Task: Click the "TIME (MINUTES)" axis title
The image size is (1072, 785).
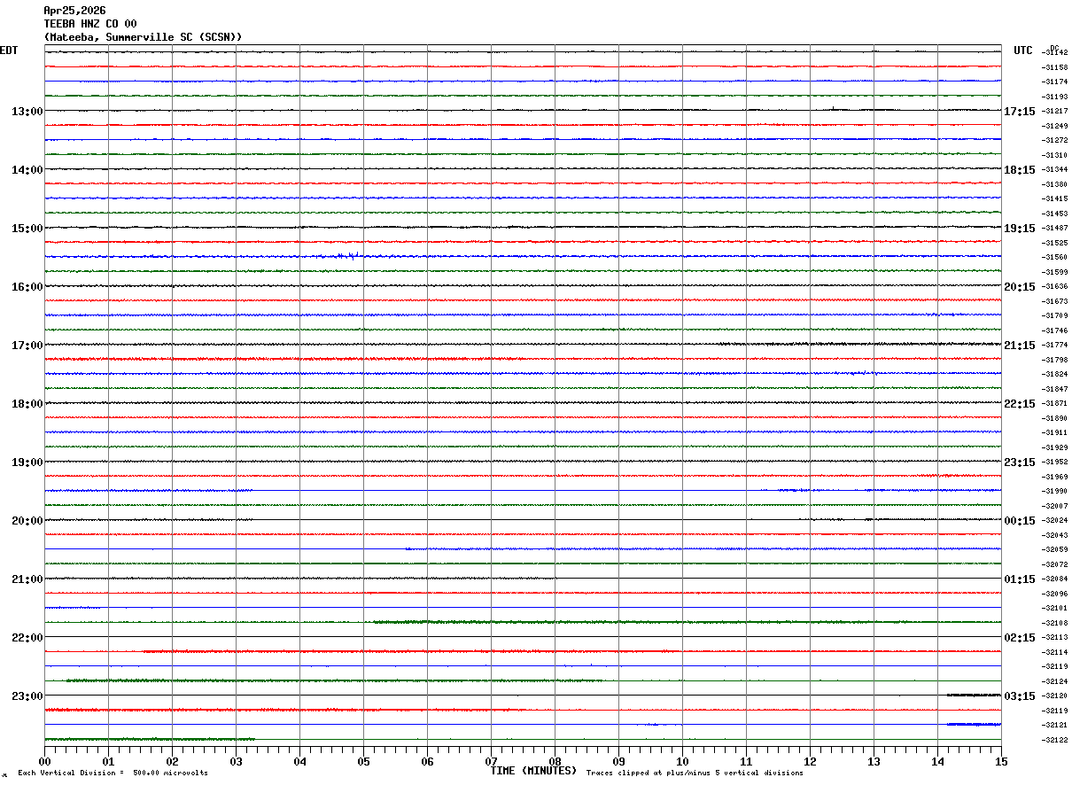Action: 533,771
